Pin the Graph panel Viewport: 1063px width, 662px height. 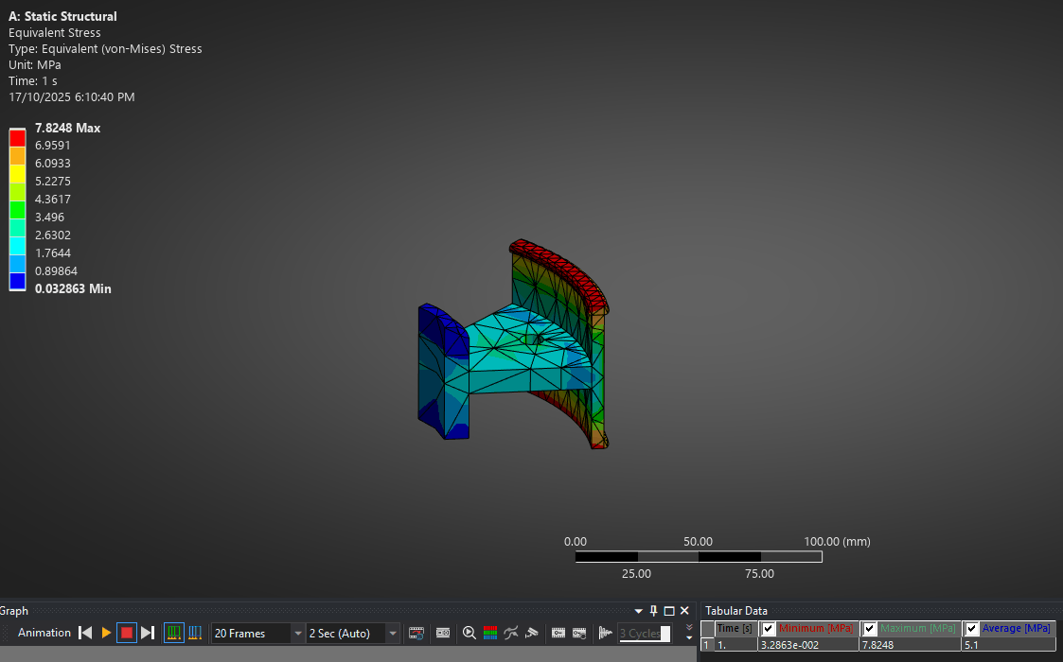[653, 611]
